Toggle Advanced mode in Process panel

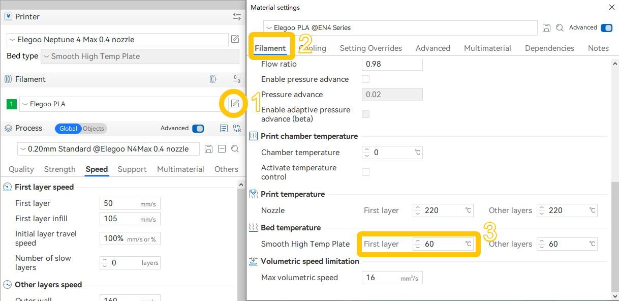tap(198, 128)
